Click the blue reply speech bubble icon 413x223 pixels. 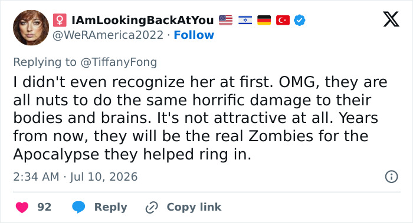[78, 207]
